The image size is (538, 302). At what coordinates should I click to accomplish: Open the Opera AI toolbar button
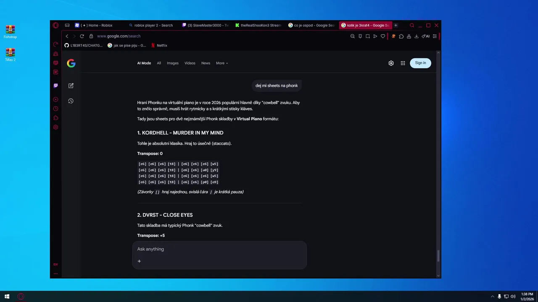[x=426, y=36]
